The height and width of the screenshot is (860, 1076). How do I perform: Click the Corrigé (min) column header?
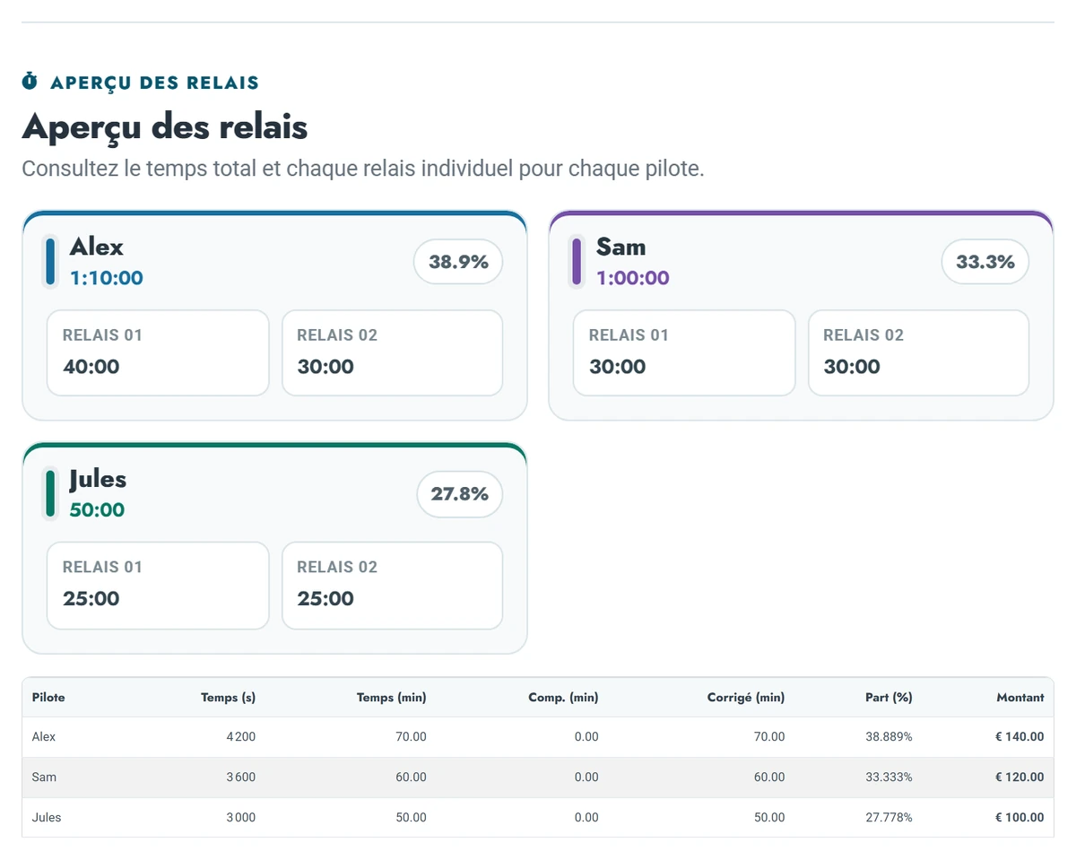click(x=746, y=697)
